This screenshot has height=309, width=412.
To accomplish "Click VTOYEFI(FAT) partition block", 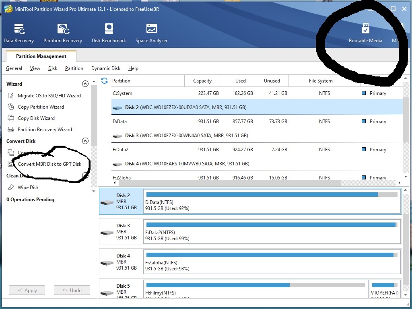I will tap(385, 289).
